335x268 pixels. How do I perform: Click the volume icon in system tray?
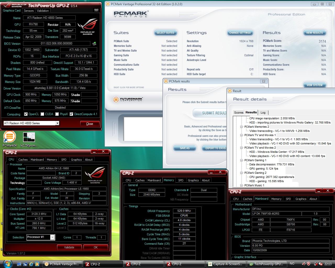[321, 264]
